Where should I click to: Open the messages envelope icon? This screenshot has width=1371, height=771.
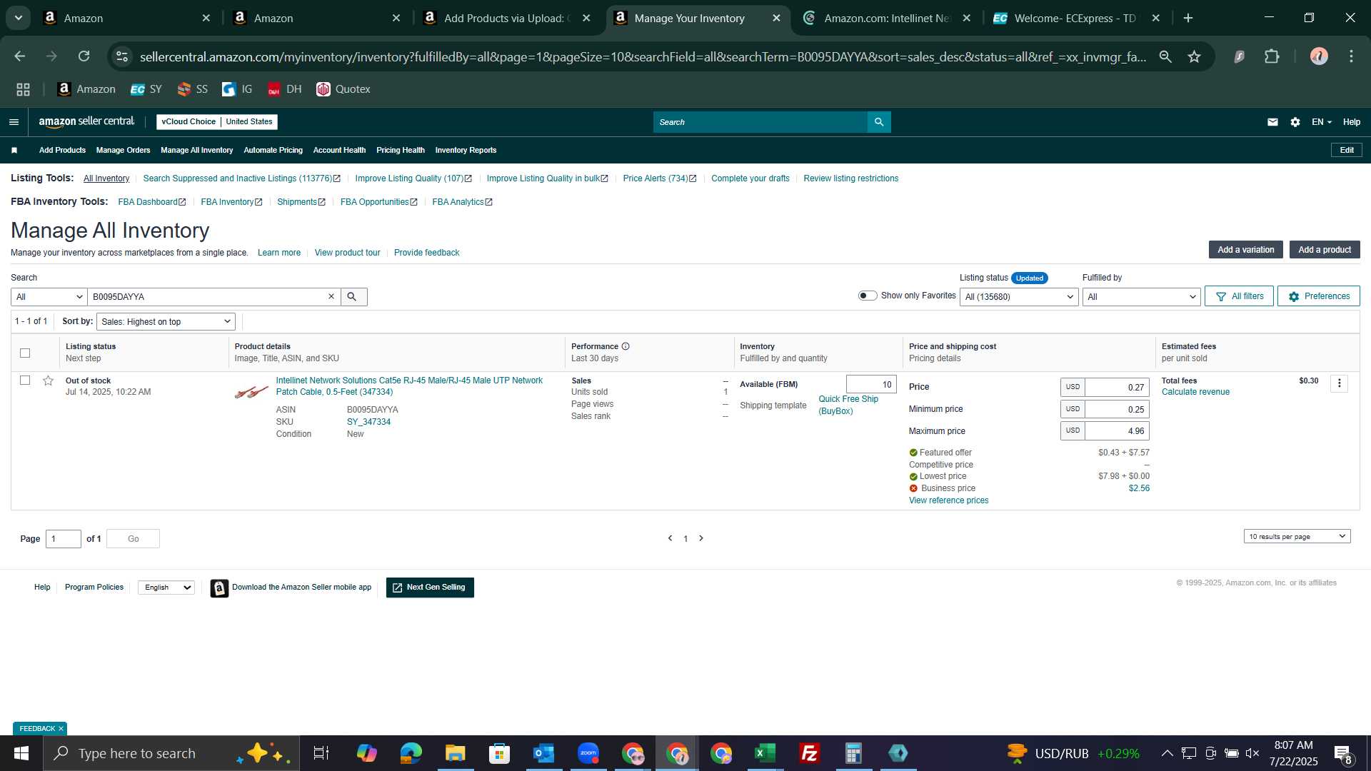tap(1272, 122)
